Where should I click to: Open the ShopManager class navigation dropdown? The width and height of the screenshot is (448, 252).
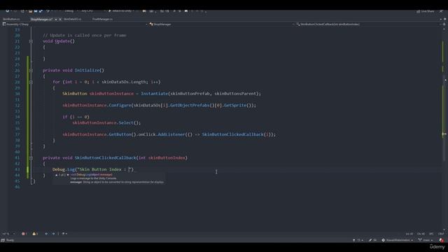pos(221,24)
